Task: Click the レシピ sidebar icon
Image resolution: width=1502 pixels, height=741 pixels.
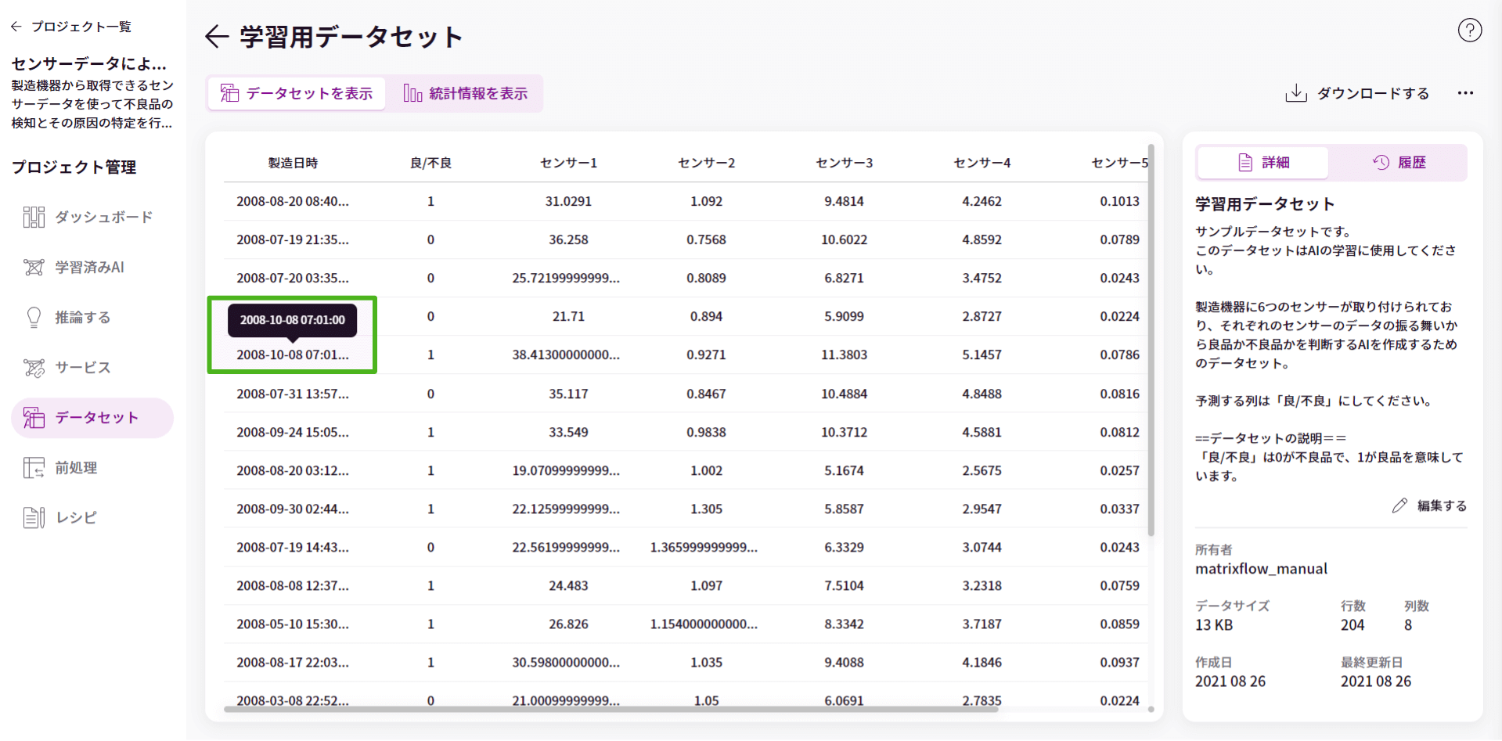Action: (x=34, y=517)
